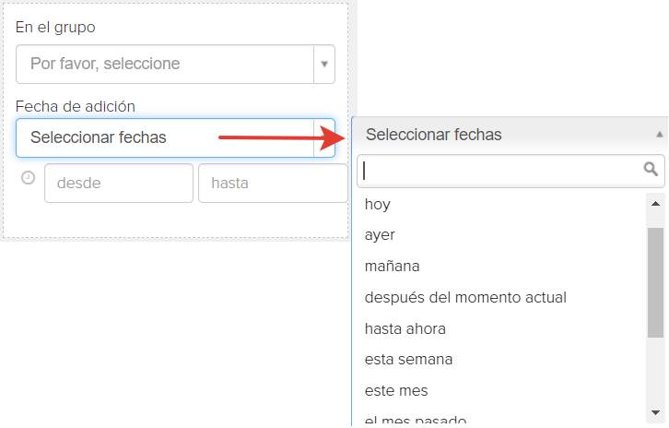This screenshot has width=669, height=428.
Task: Collapse the open Seleccionar fechas list arrow
Action: (x=660, y=135)
